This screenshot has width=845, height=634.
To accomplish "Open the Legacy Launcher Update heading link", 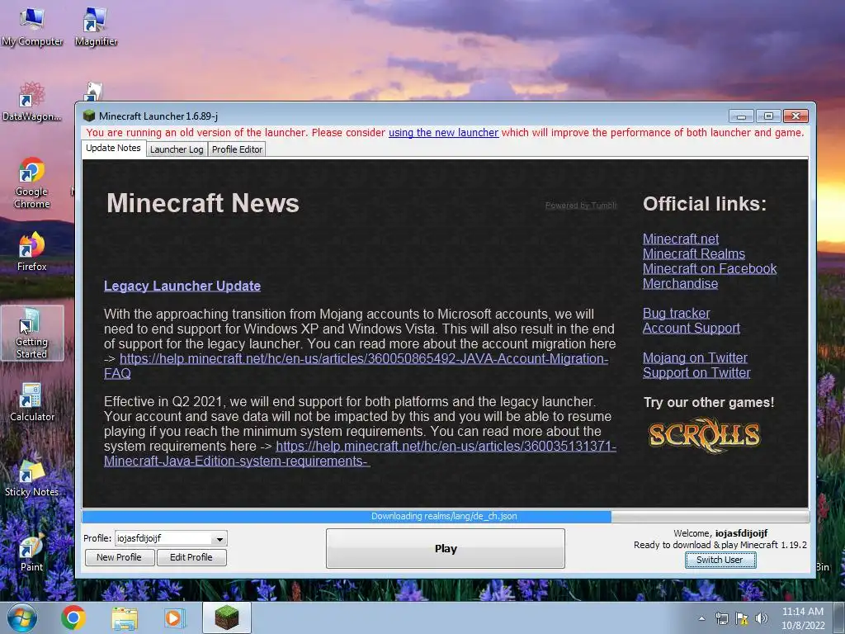I will pos(182,286).
